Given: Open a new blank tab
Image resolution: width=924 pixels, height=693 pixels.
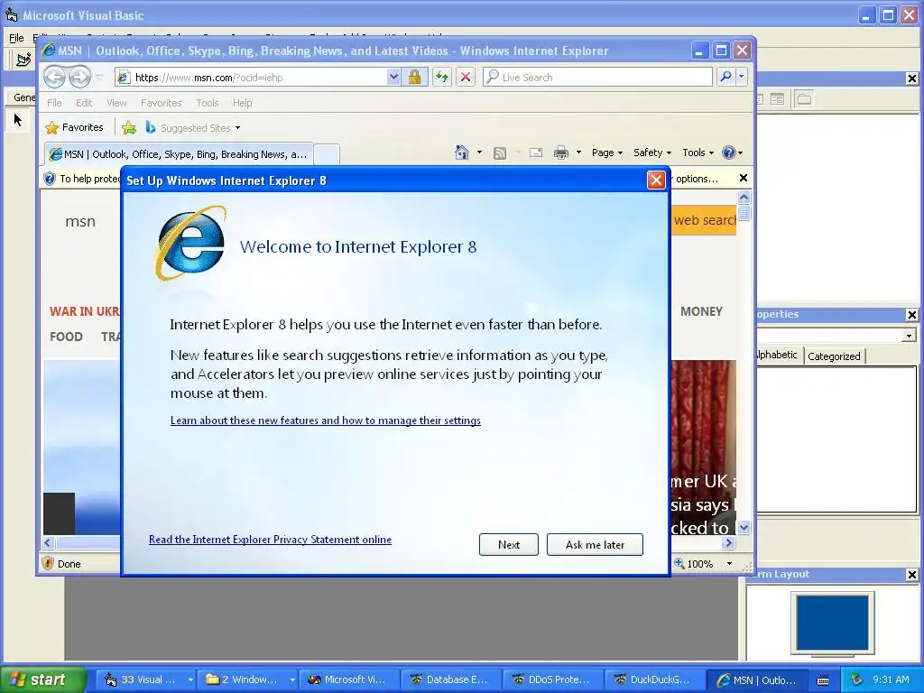Looking at the screenshot, I should (327, 154).
